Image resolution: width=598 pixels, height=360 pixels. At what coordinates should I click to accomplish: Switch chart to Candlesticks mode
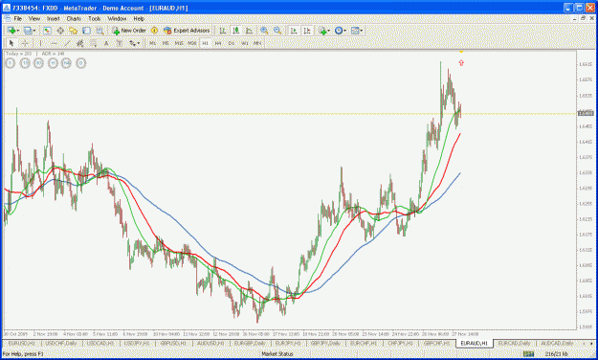coord(236,31)
